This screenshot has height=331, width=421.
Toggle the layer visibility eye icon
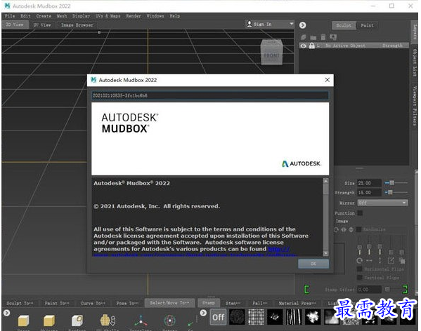pyautogui.click(x=304, y=46)
